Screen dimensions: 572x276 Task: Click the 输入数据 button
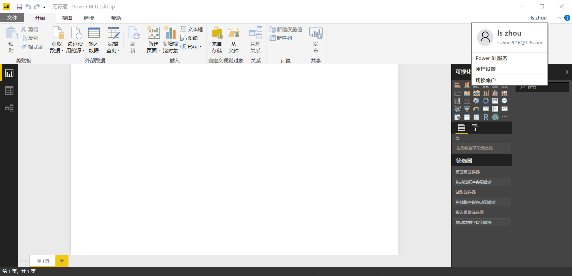point(94,40)
